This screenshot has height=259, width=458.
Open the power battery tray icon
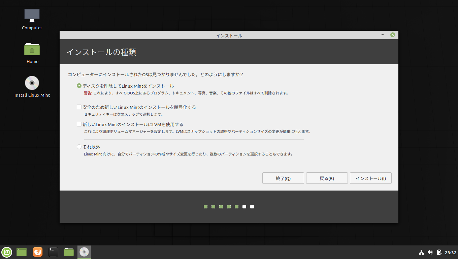tap(439, 252)
